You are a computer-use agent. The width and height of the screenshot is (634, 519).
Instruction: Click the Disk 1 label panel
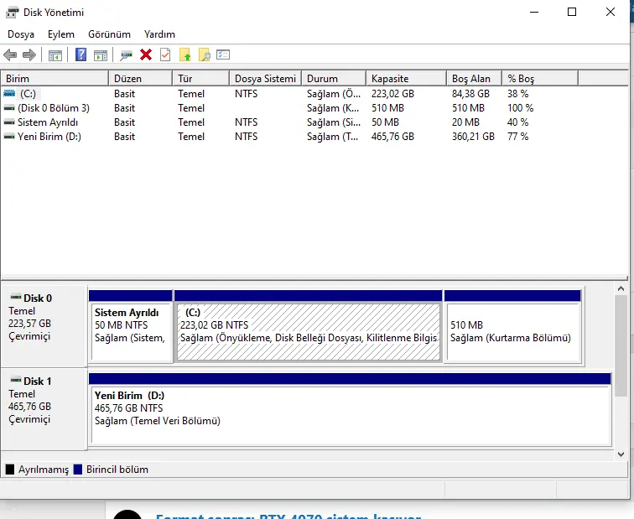click(x=44, y=409)
